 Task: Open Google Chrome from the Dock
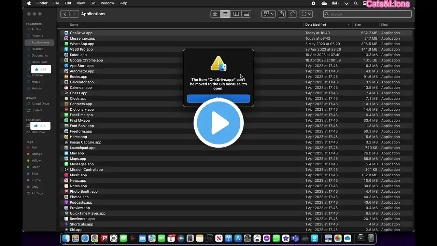pos(95,238)
